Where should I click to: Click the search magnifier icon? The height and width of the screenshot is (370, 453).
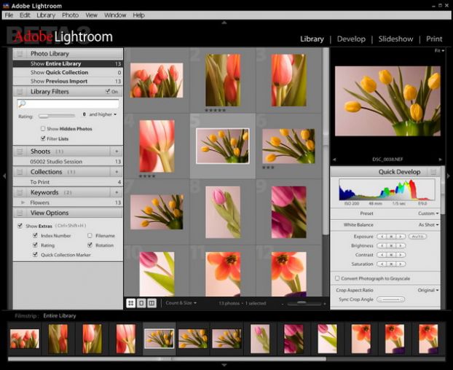tap(22, 103)
